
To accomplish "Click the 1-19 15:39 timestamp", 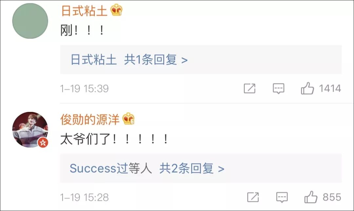I will click(85, 89).
